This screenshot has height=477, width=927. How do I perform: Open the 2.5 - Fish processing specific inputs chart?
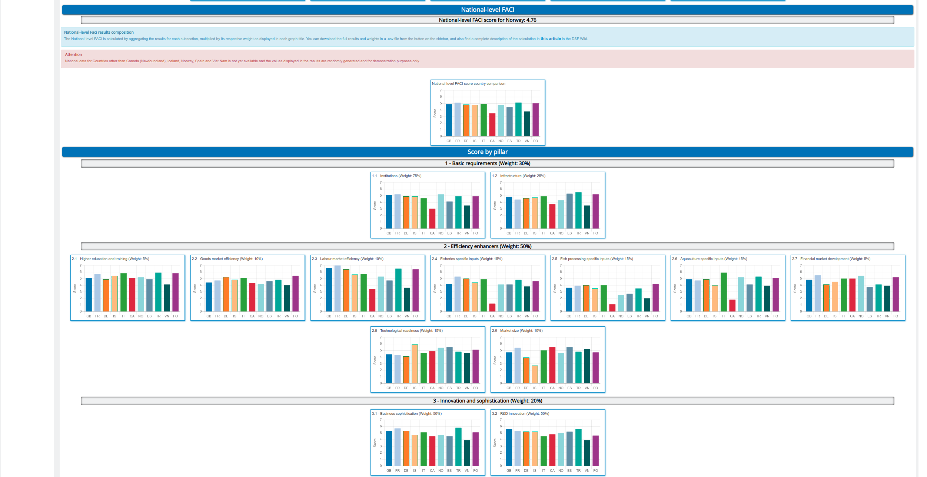[608, 288]
